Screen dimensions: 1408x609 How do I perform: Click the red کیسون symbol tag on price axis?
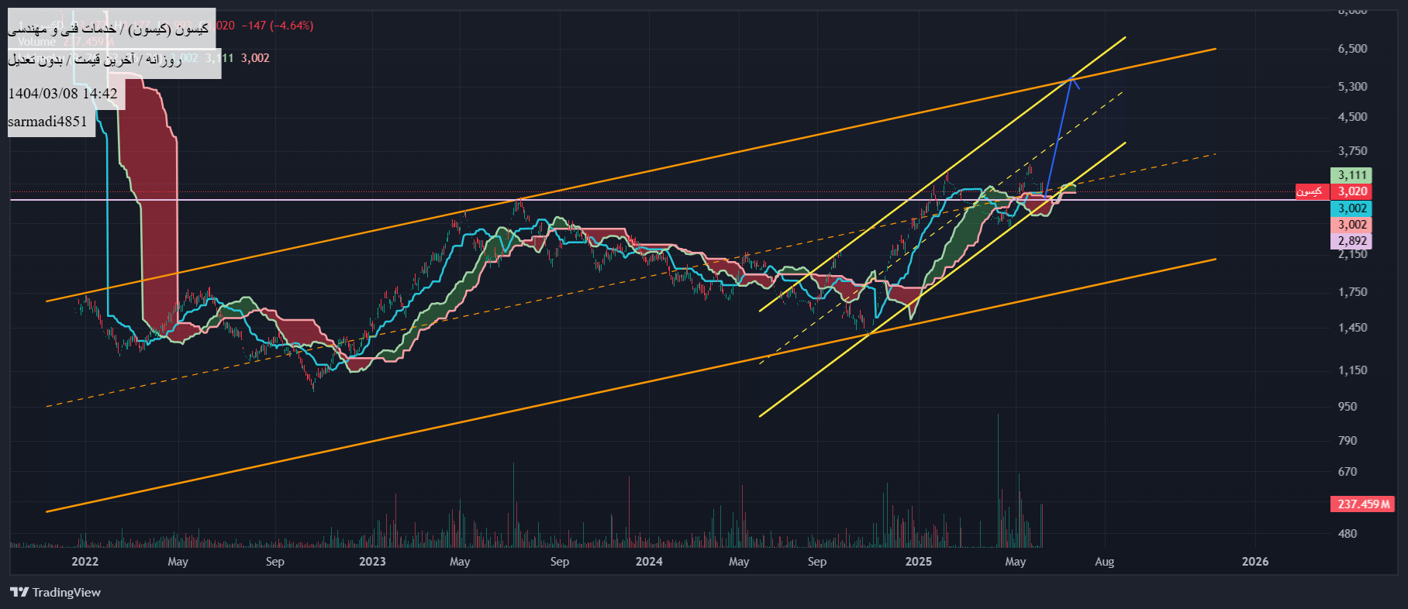(x=1312, y=191)
